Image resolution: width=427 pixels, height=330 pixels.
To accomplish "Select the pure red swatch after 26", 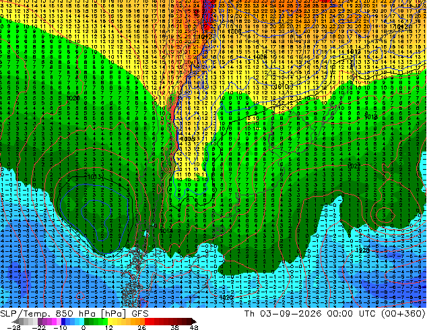I will pos(147,321).
